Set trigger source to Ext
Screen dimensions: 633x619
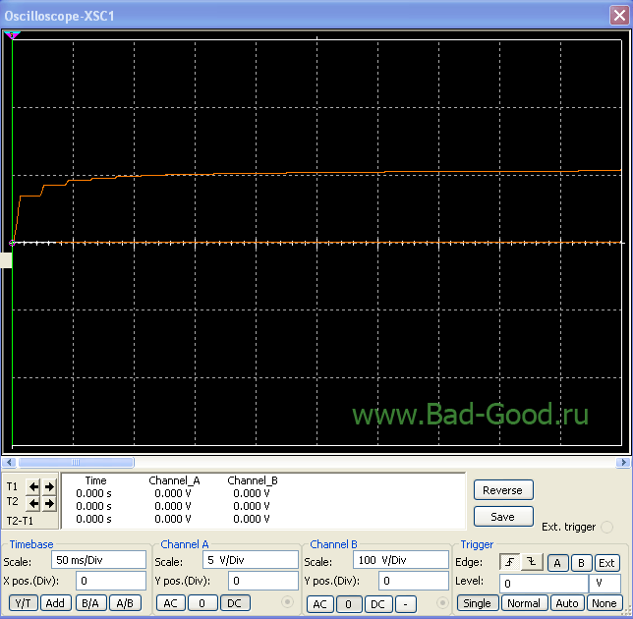[x=606, y=563]
